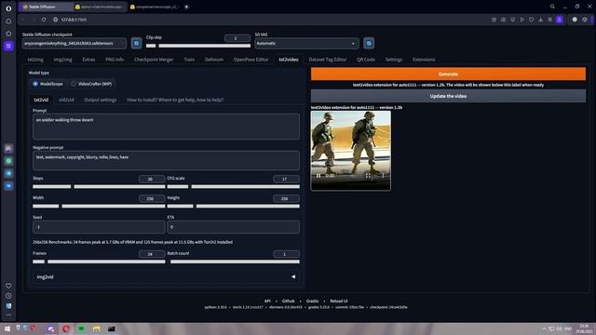Image resolution: width=596 pixels, height=335 pixels.
Task: Open the downloads icon in address bar
Action: tap(540, 20)
